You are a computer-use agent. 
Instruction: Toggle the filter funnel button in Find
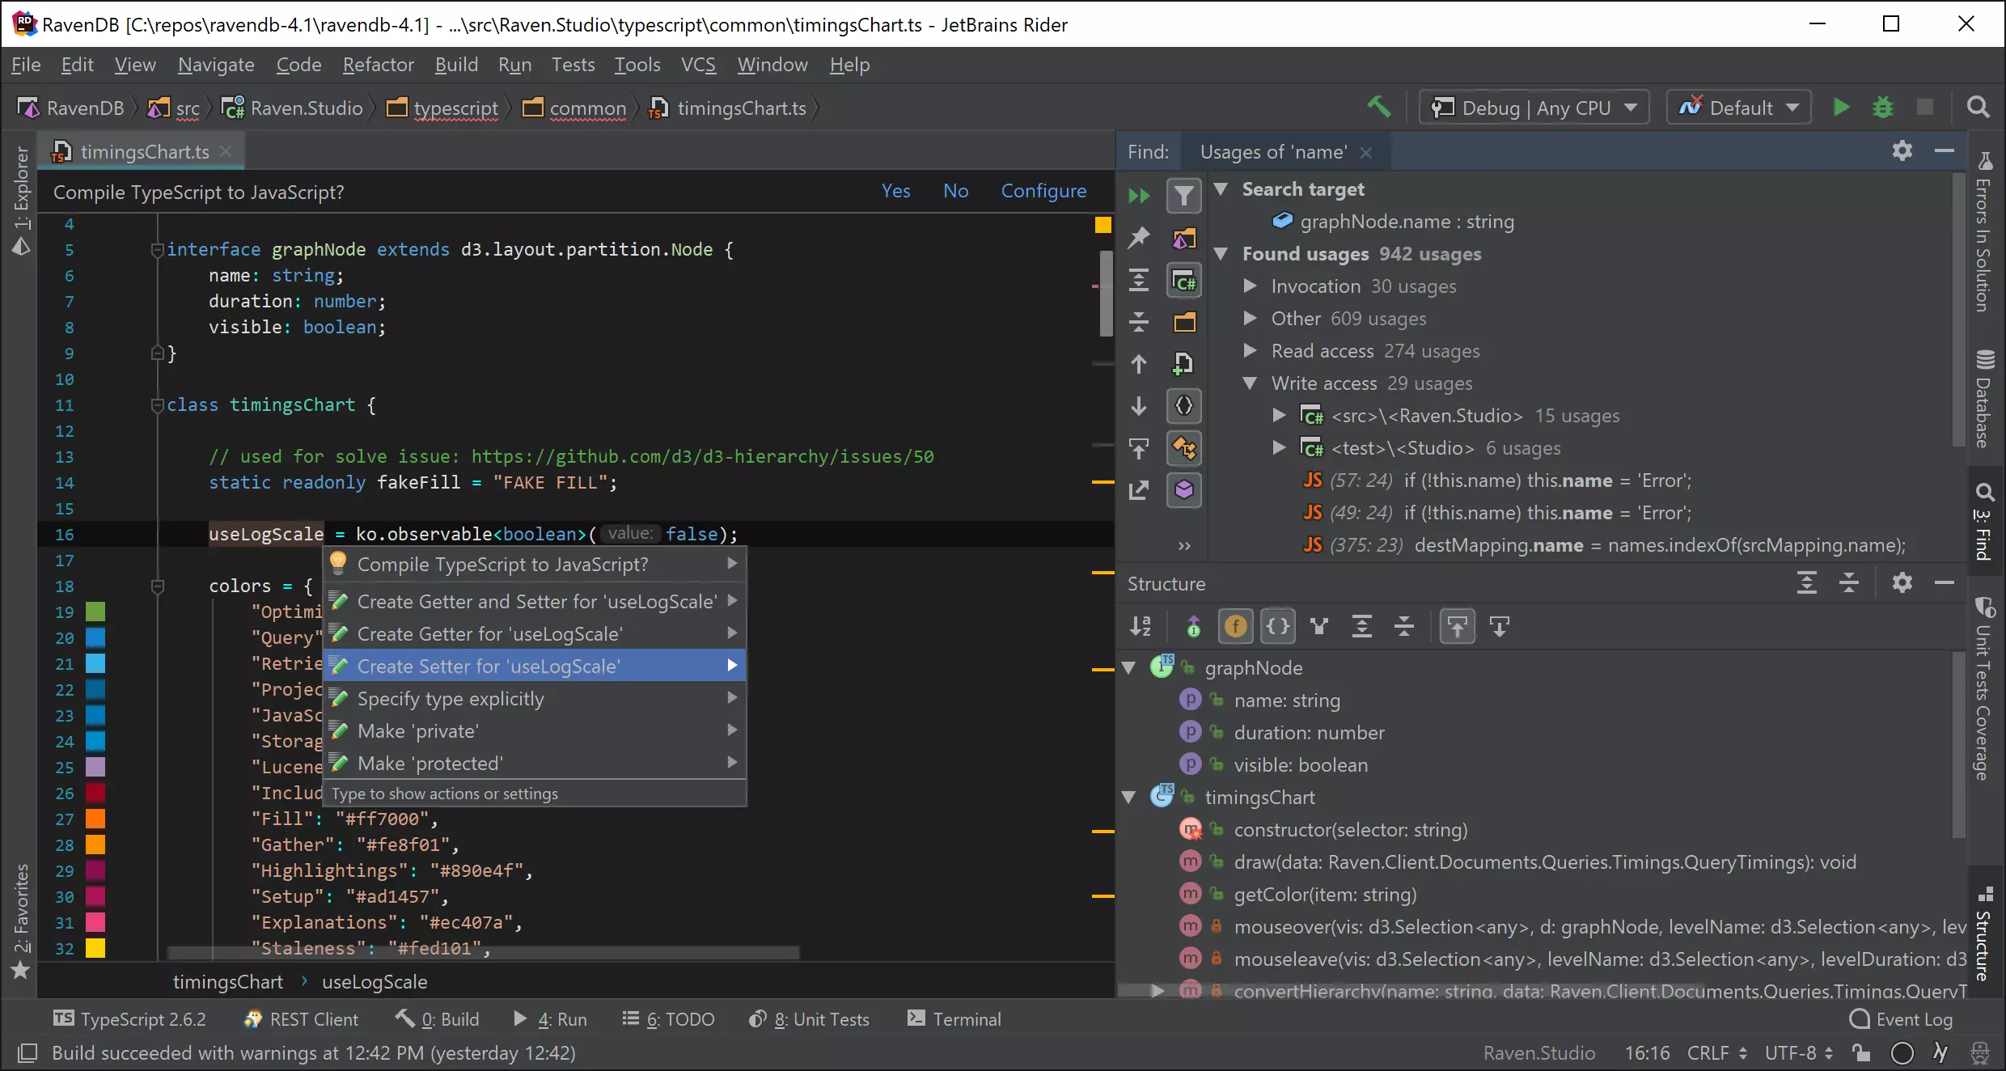(1183, 196)
